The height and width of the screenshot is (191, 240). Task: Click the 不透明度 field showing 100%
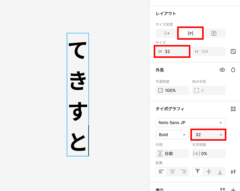172,90
